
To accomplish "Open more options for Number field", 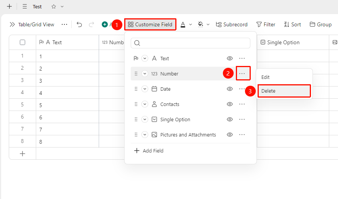I will (242, 74).
